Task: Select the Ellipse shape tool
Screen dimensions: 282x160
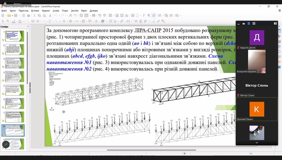Action: click(x=38, y=21)
